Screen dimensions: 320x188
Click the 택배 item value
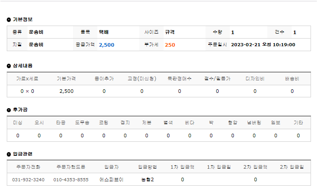tap(104, 32)
